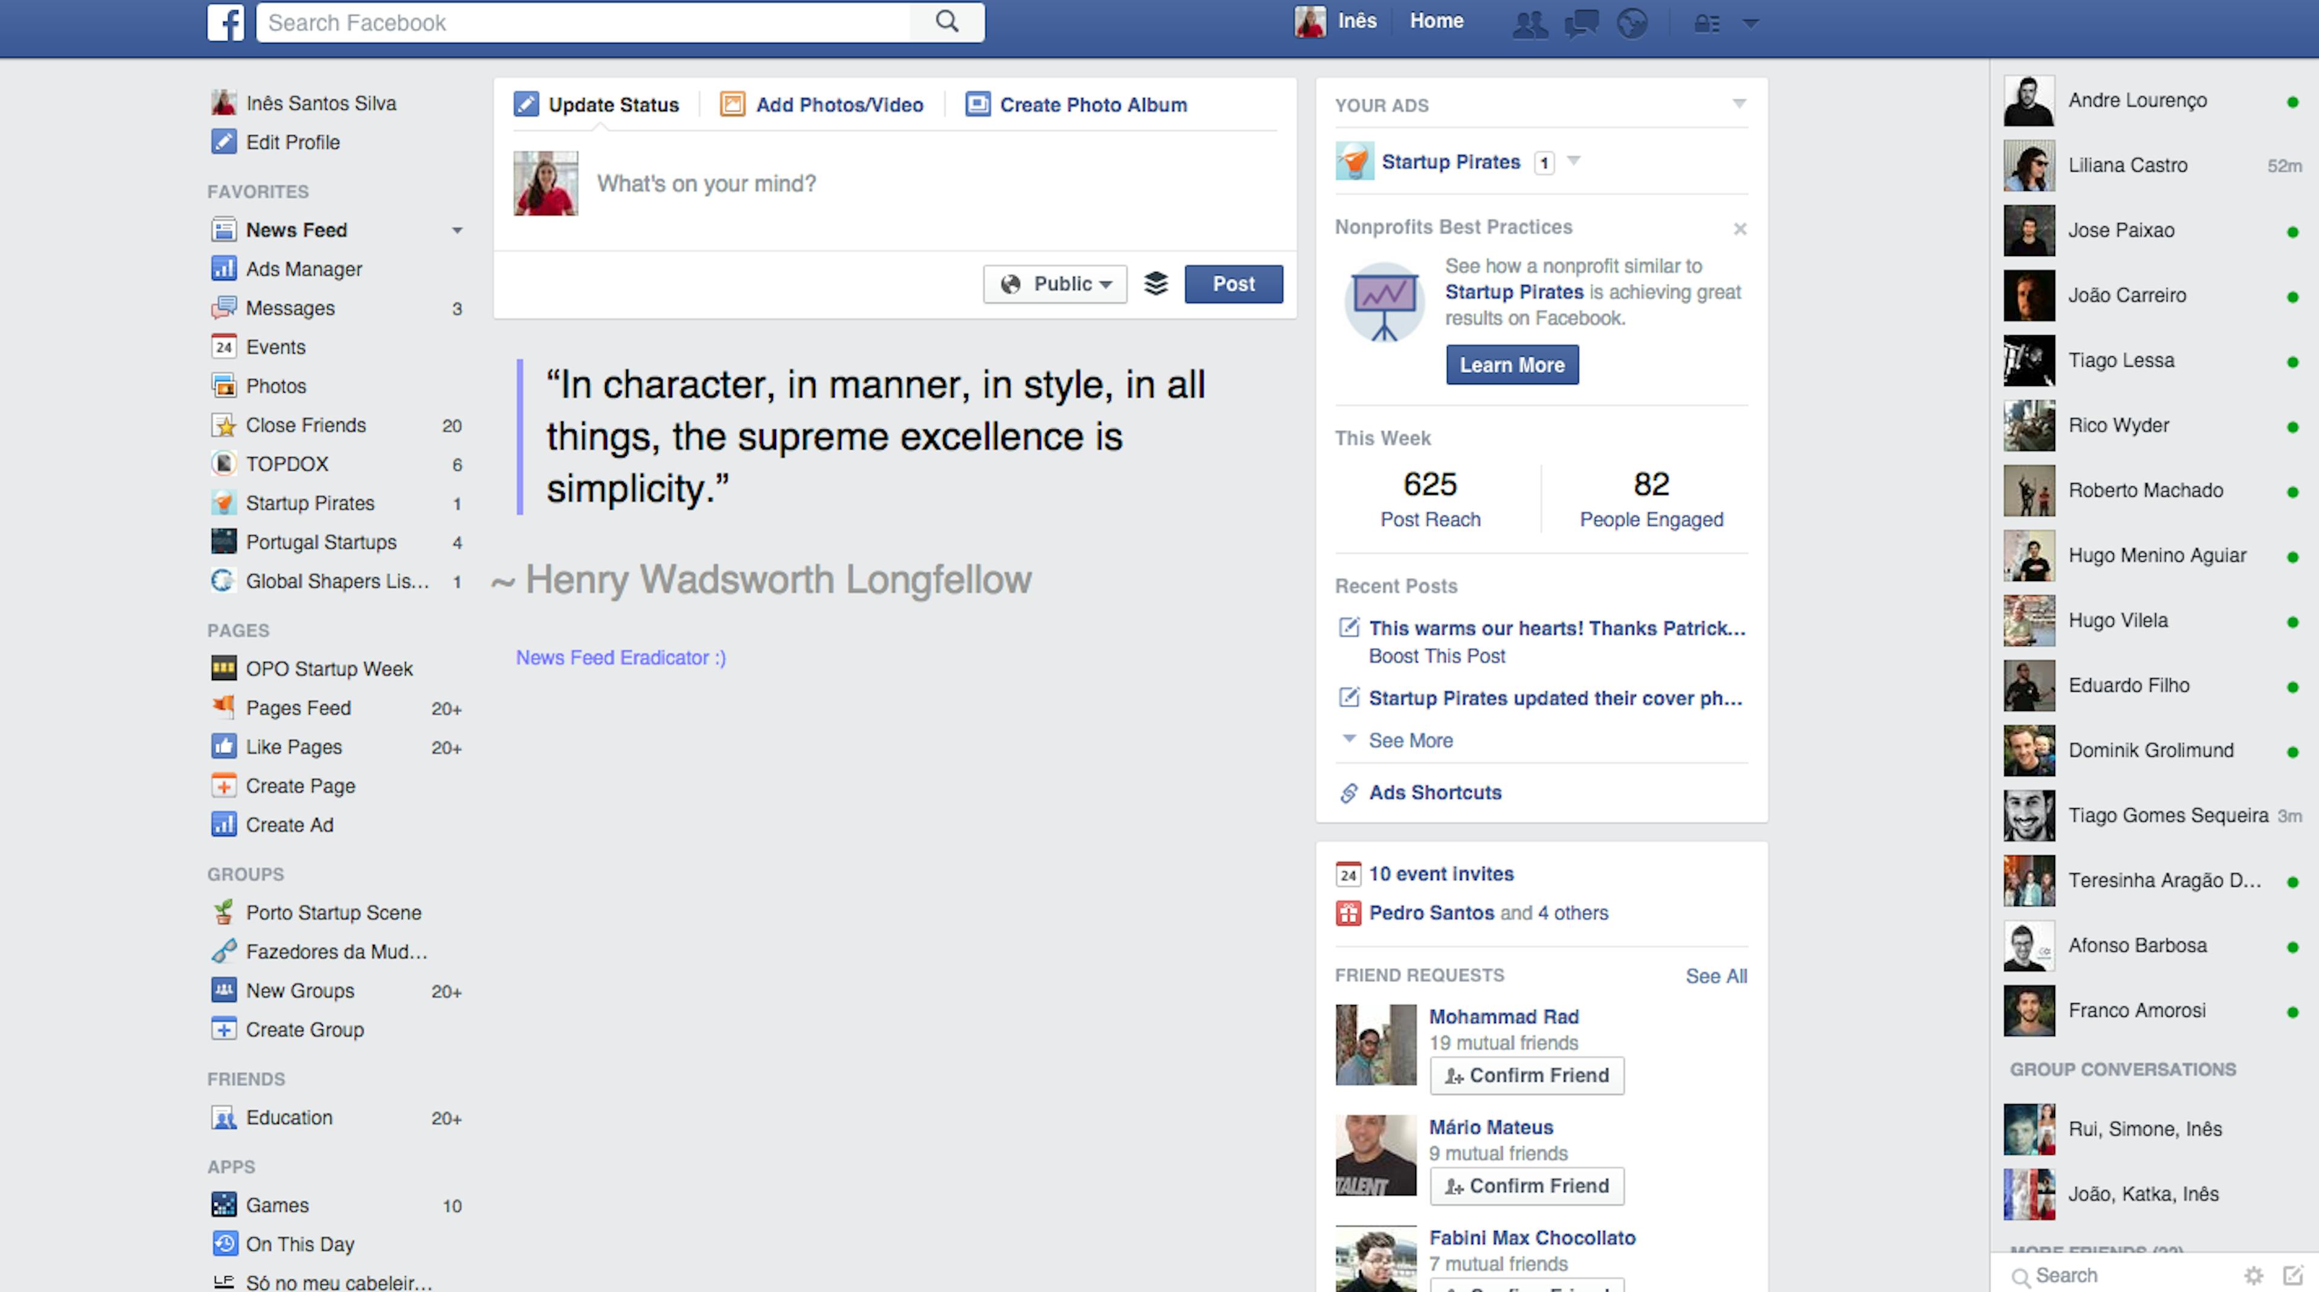Select News Feed in favorites
This screenshot has width=2319, height=1292.
(x=296, y=230)
